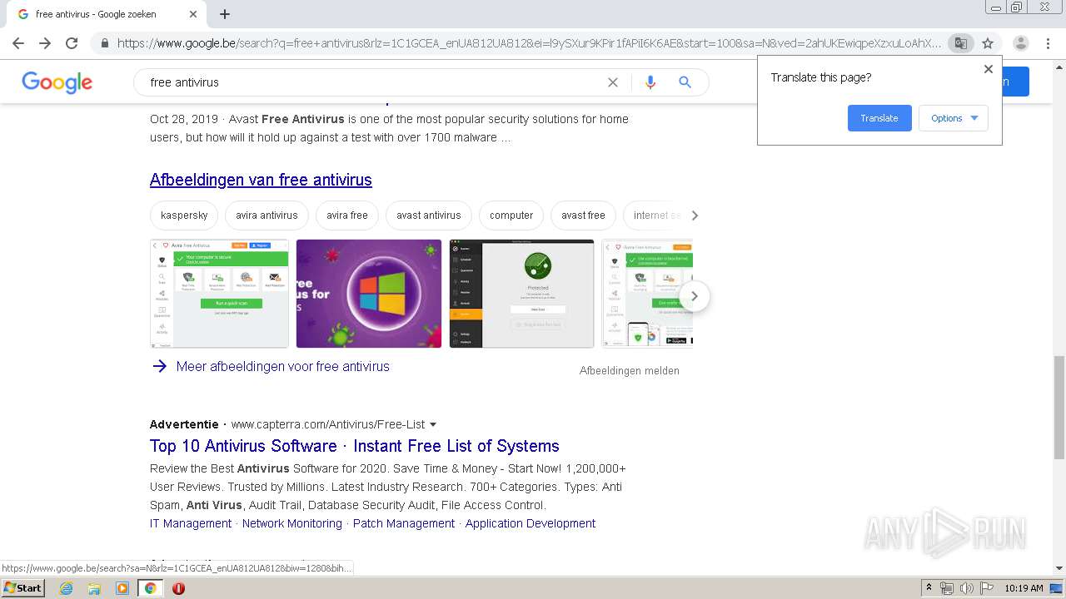Viewport: 1066px width, 599px height.
Task: Close the Translate this page popup
Action: point(989,69)
